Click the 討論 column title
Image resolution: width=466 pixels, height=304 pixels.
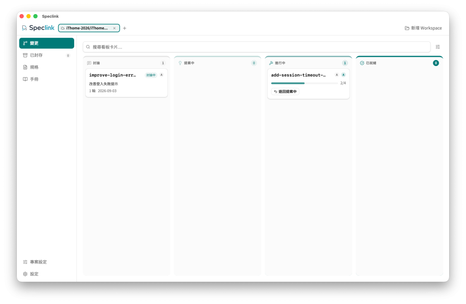(x=96, y=63)
